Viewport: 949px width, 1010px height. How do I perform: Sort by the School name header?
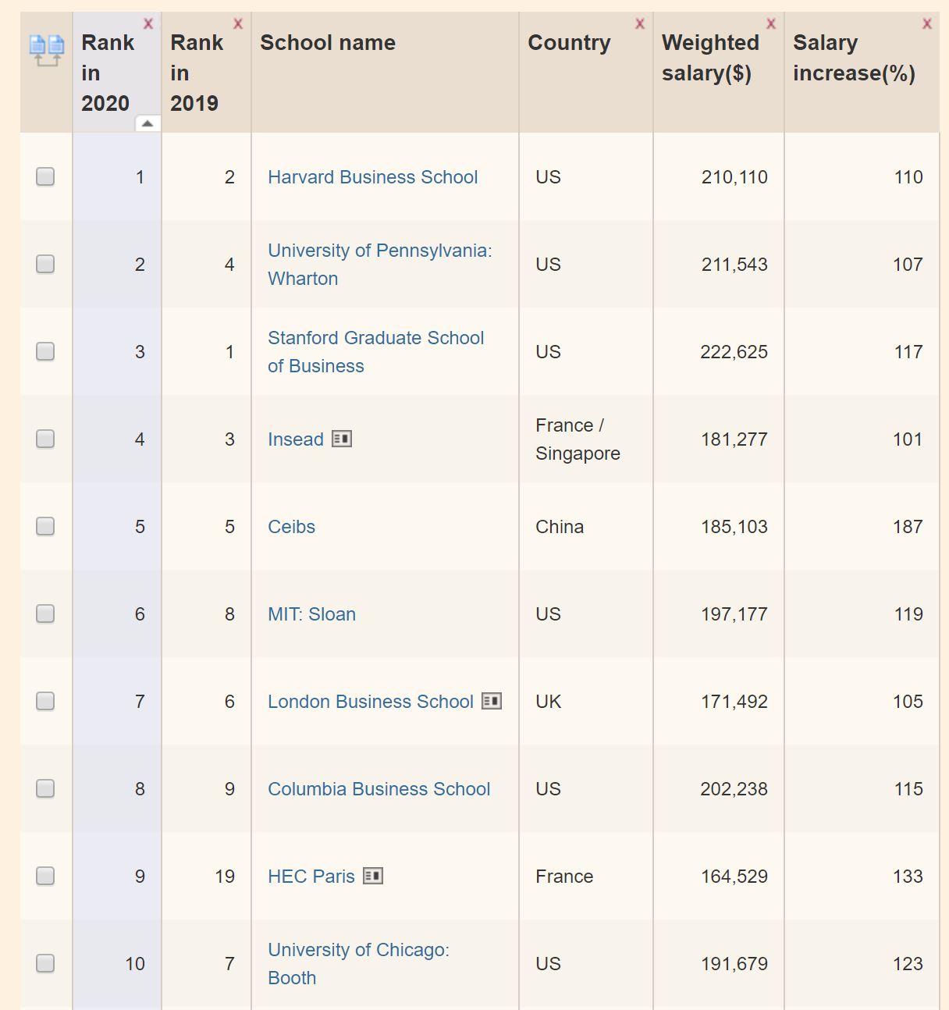click(328, 43)
